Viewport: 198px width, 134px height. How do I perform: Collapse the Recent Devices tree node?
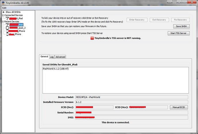click(3, 21)
